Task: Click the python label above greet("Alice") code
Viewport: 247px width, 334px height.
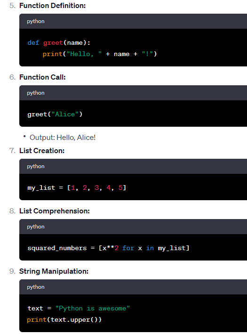Action: [36, 93]
